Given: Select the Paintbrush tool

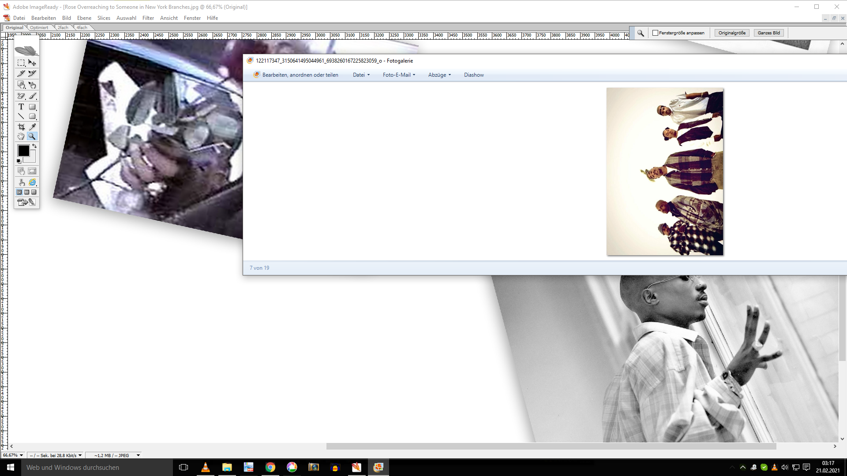Looking at the screenshot, I should (32, 96).
